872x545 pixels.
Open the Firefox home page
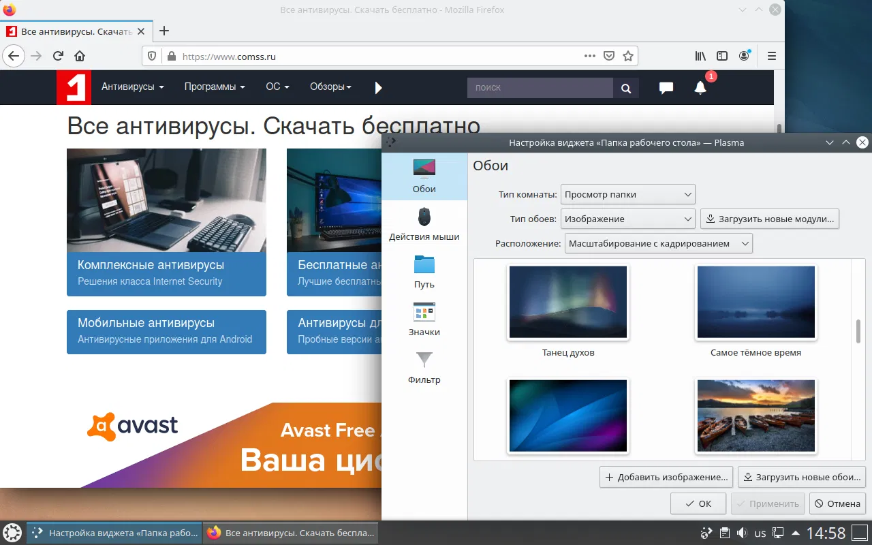(80, 57)
